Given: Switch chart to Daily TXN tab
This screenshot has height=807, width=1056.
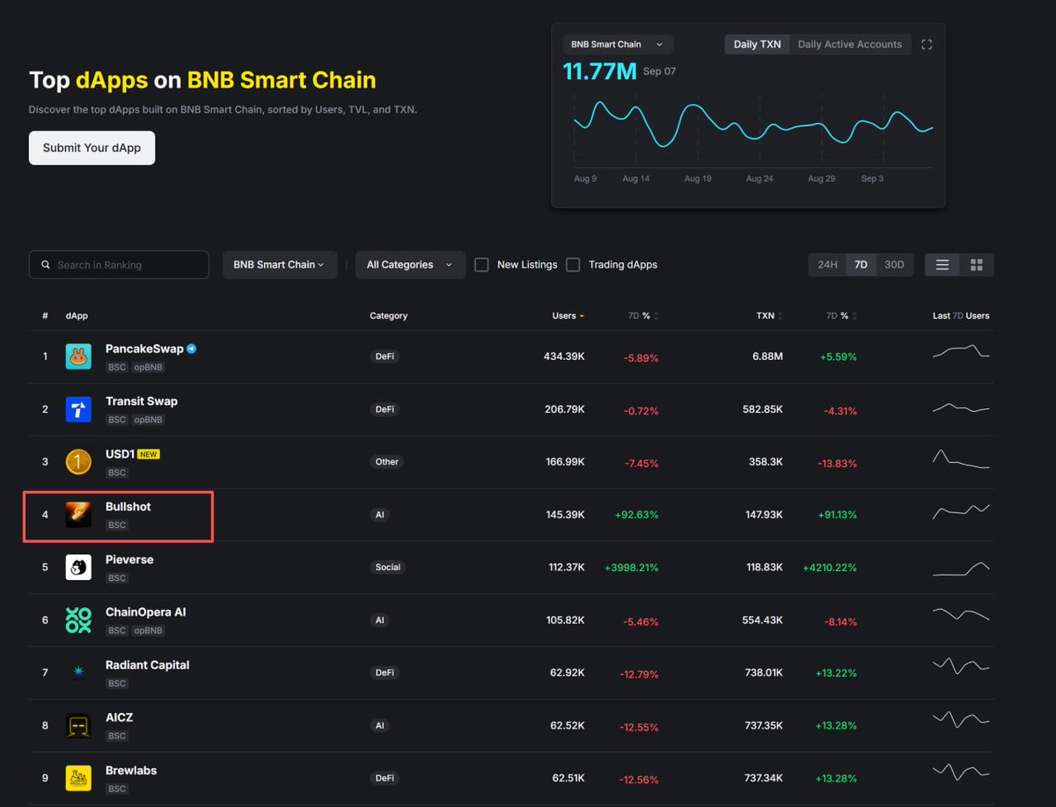Looking at the screenshot, I should tap(757, 44).
